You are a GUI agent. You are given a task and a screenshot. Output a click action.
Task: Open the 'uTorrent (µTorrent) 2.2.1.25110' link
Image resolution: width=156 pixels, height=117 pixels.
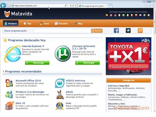point(84,47)
